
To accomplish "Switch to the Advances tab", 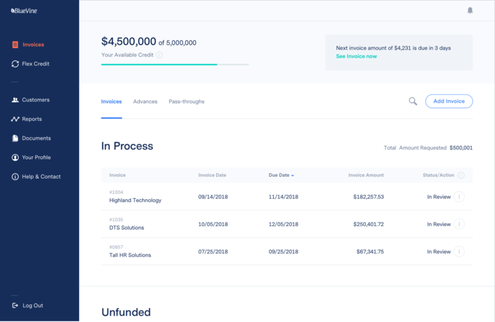I will pos(145,101).
